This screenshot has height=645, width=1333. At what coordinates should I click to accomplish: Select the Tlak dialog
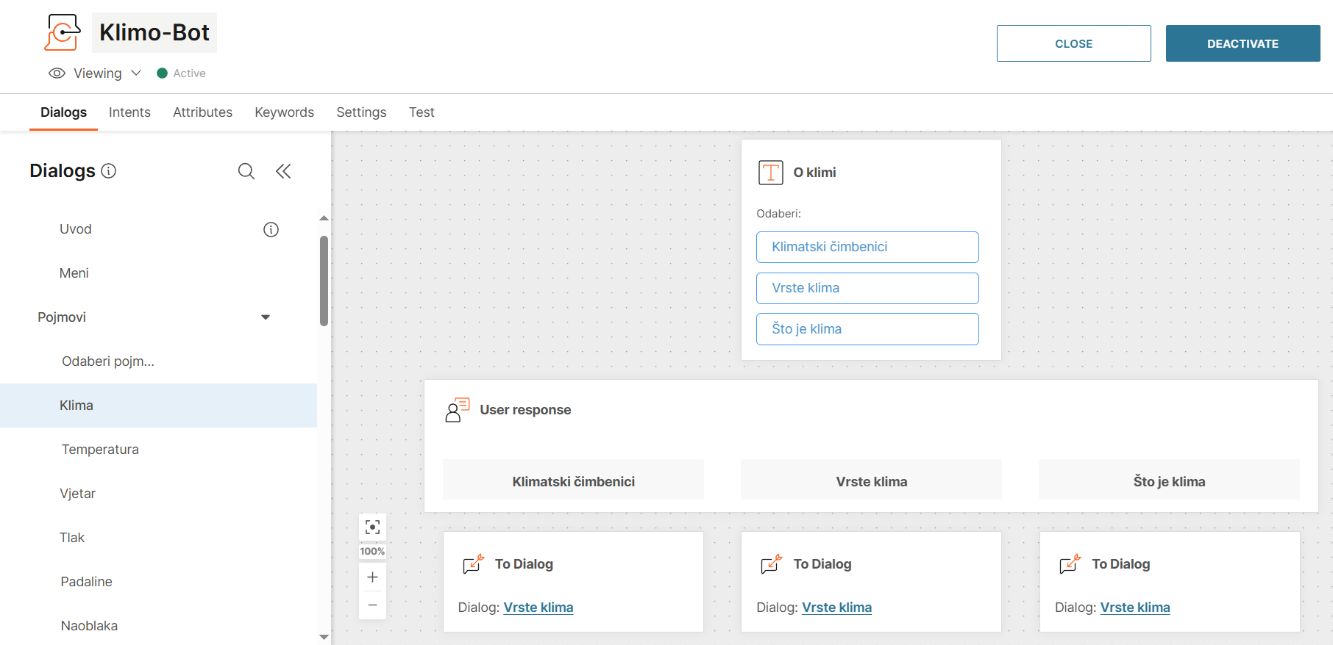click(x=158, y=538)
